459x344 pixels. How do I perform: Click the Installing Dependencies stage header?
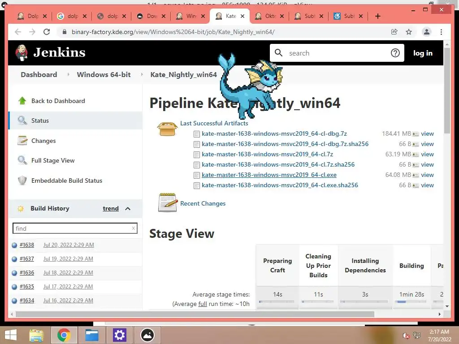click(x=365, y=265)
